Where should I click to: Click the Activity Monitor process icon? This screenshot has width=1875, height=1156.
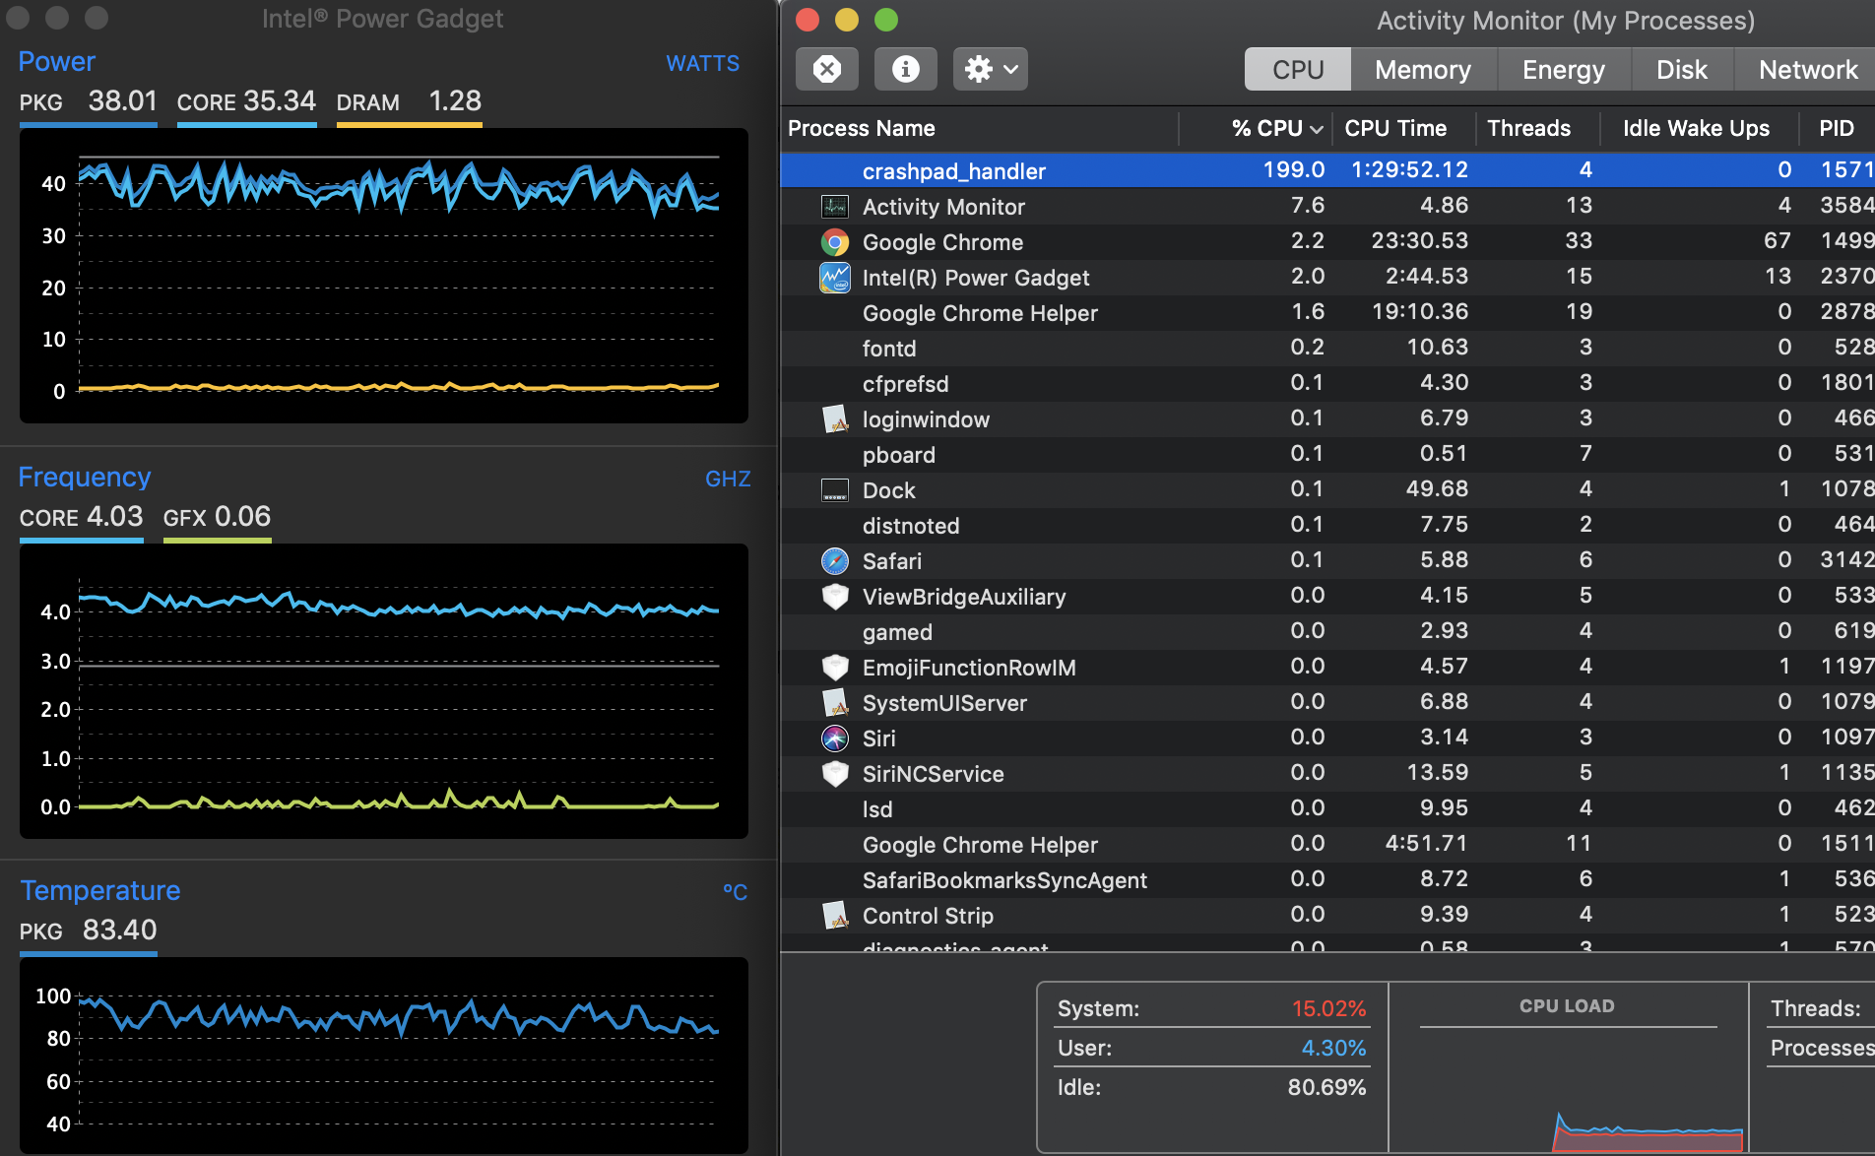pos(835,207)
